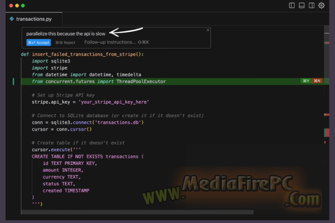
Task: Click 'CREATE TABLE IF NOT EXISTS transactions' line
Action: (x=87, y=157)
